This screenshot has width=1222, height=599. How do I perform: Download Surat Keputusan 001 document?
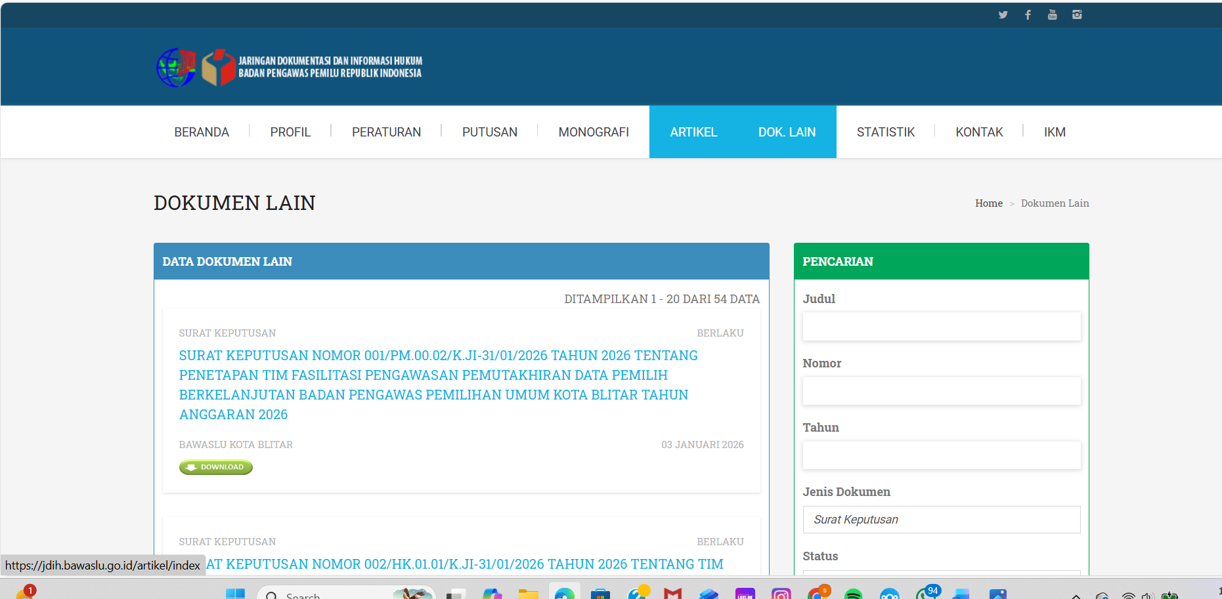coord(215,467)
